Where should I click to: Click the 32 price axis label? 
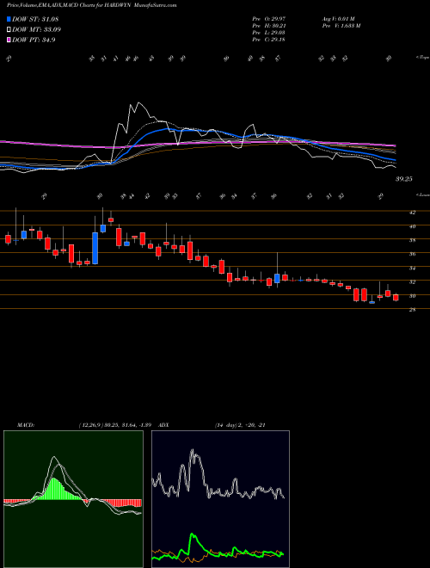[x=412, y=281]
